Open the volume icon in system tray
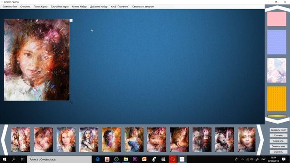290x163 pixels. click(252, 159)
